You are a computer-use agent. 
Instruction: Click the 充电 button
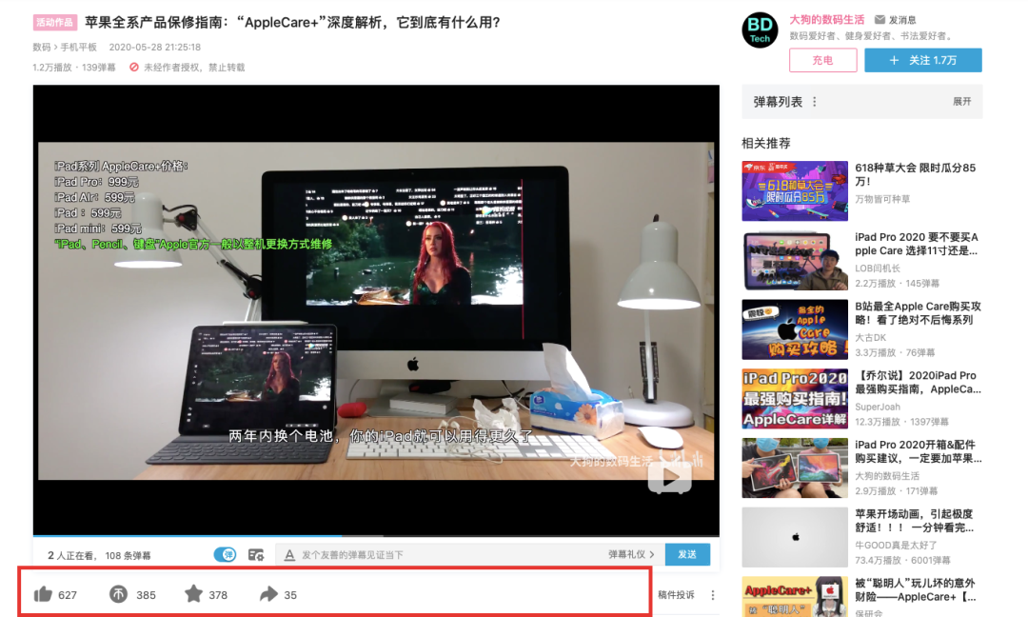pos(822,60)
